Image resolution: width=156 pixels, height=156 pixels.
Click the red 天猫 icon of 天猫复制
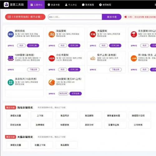point(93,34)
